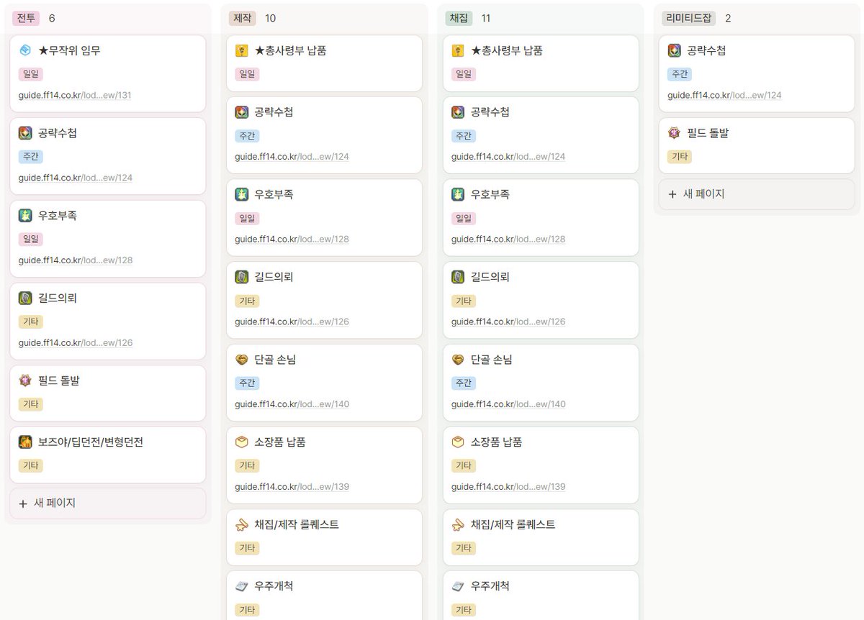The image size is (864, 620).
Task: Click the 우주개척 icon in 제작 column
Action: click(x=242, y=586)
